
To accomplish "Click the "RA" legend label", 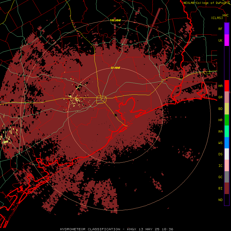I will 220,132.
